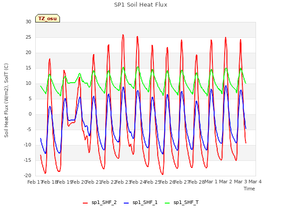Click the Mar 2 x-axis tick label
Viewport: 282px width, 211px height.
click(x=226, y=182)
